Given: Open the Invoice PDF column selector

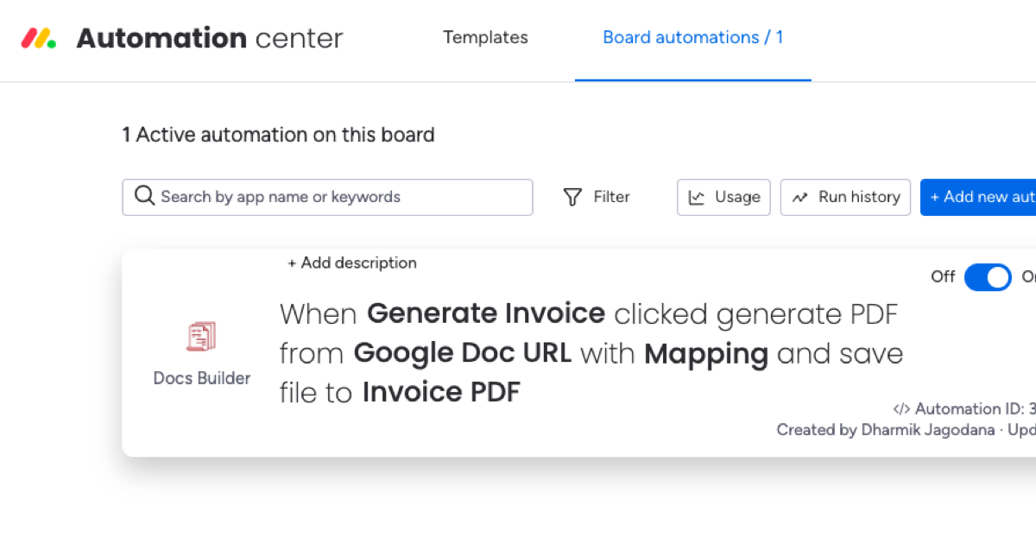Looking at the screenshot, I should 441,392.
